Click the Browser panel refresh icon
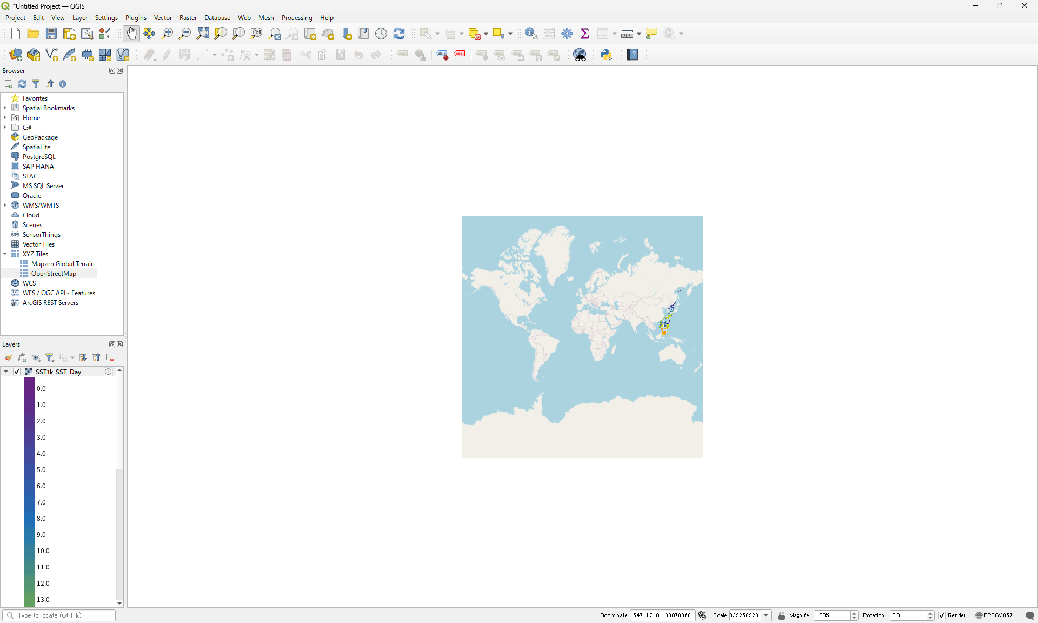The image size is (1038, 623). [22, 84]
